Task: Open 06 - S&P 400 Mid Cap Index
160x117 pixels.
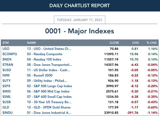Action: point(48,91)
